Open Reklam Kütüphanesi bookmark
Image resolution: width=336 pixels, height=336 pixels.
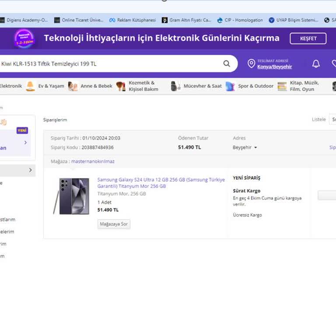(133, 20)
